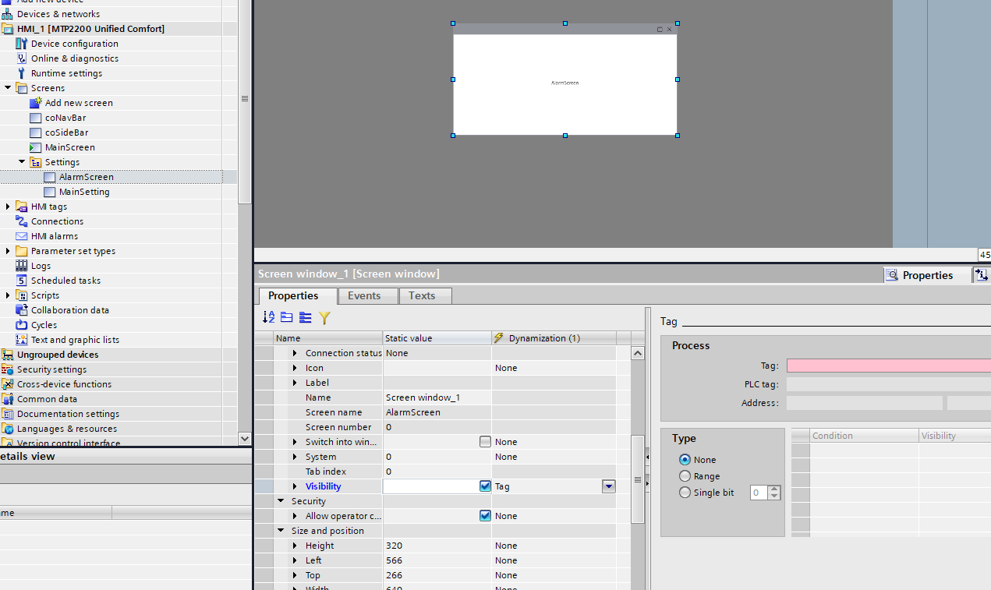
Task: Open MainScreen from the project tree
Action: coord(69,147)
